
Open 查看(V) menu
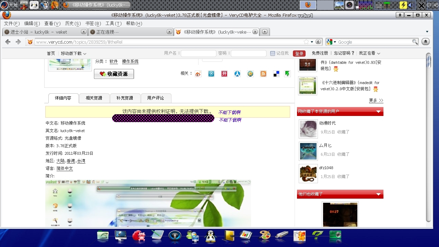[52, 23]
